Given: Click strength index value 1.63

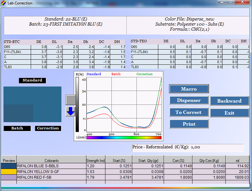Looking at the screenshot, I should (x=91, y=172).
